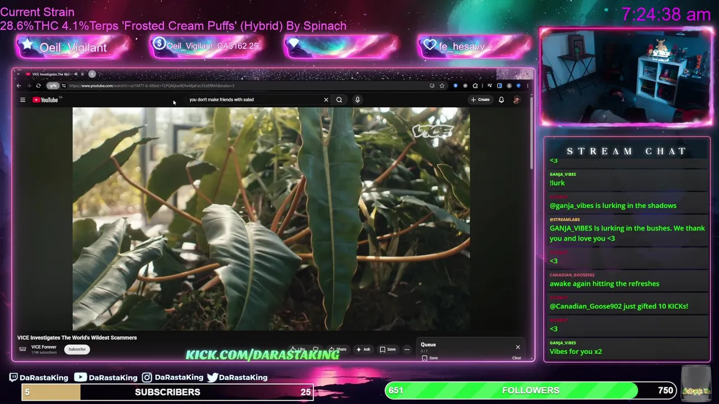This screenshot has width=719, height=404.
Task: Open the tab search dropdown arrow
Action: click(17, 74)
